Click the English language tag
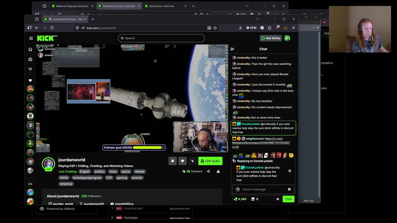The height and width of the screenshot is (223, 397). pyautogui.click(x=85, y=172)
